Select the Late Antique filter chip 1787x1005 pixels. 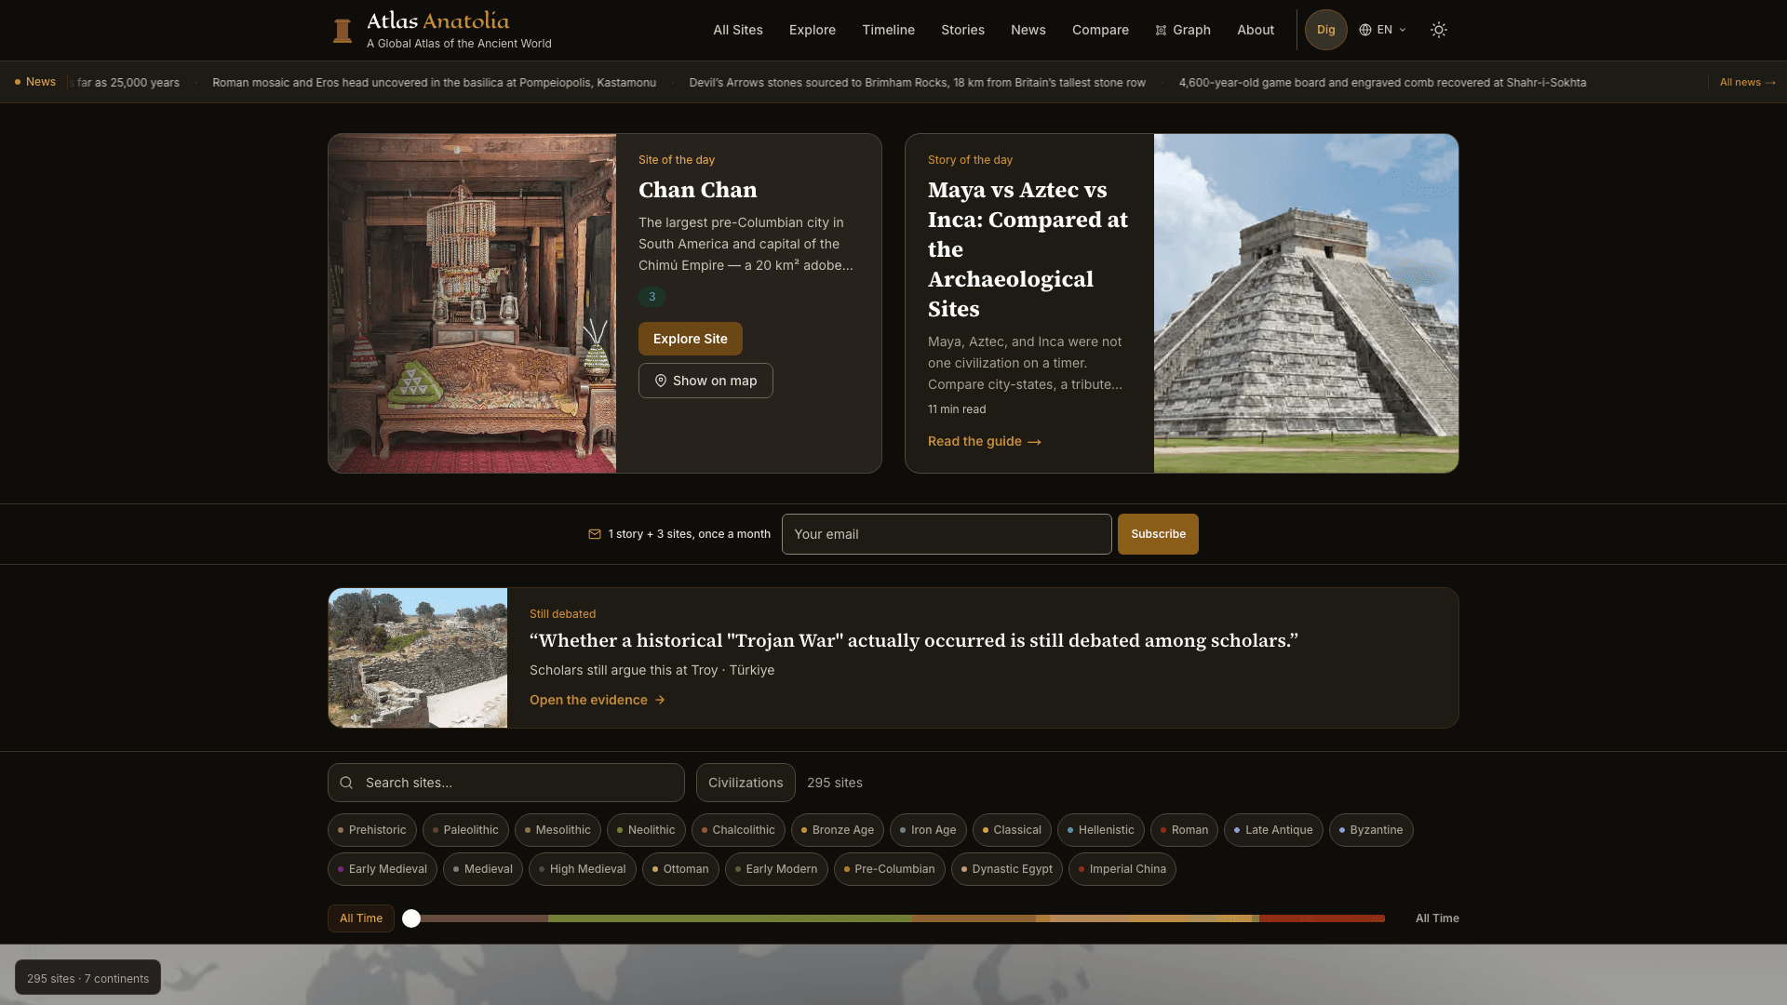[1273, 830]
